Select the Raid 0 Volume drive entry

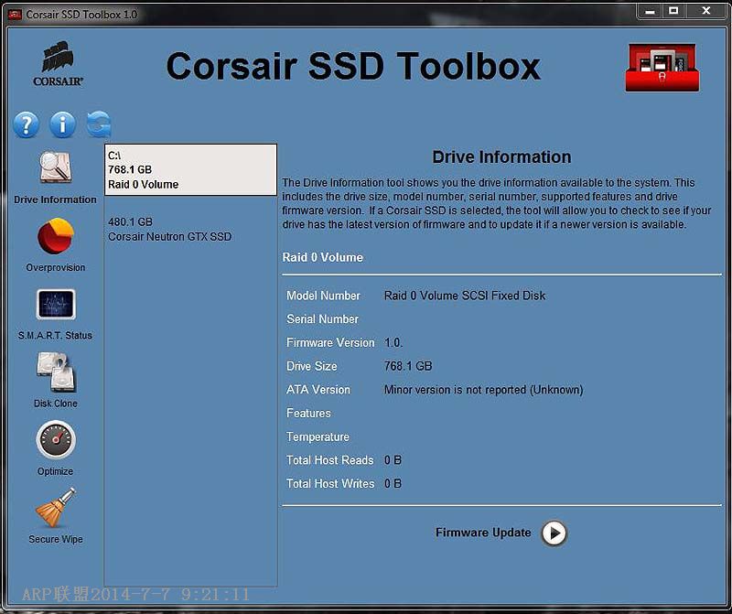(190, 168)
